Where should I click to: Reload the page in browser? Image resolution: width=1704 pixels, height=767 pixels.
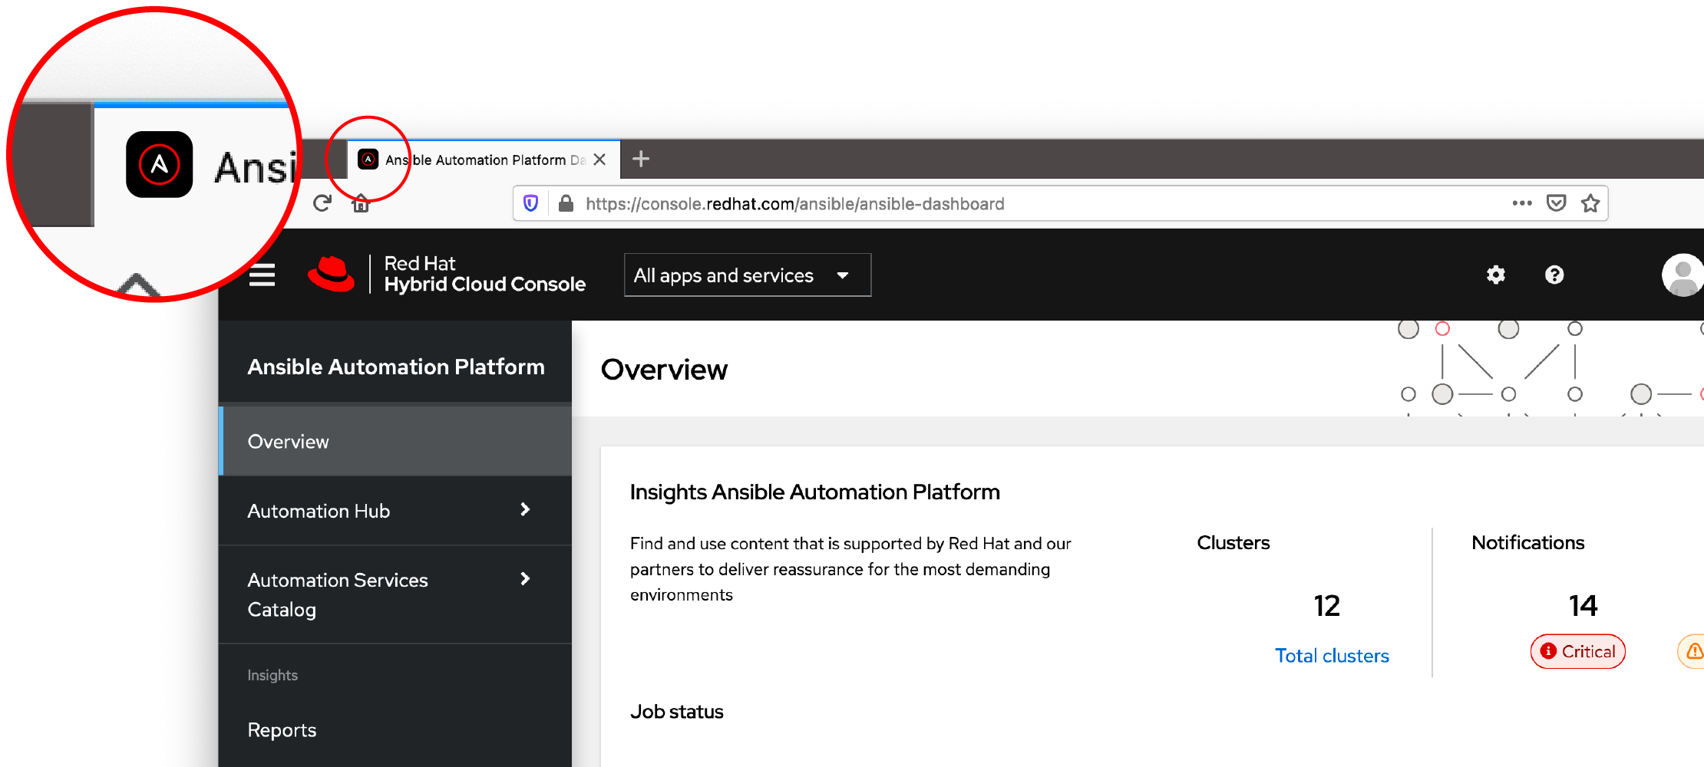pos(322,203)
